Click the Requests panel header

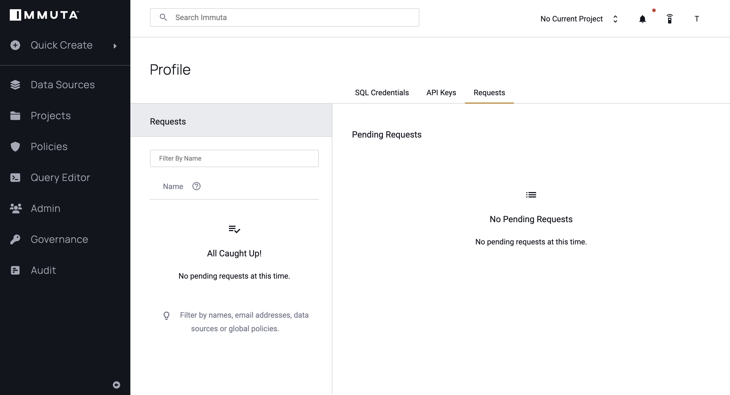231,120
